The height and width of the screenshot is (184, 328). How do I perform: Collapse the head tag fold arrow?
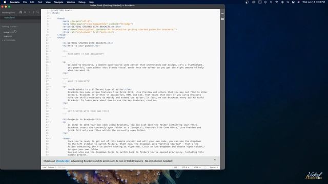click(50, 18)
